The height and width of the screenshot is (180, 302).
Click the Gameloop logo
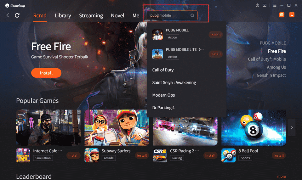15,6
